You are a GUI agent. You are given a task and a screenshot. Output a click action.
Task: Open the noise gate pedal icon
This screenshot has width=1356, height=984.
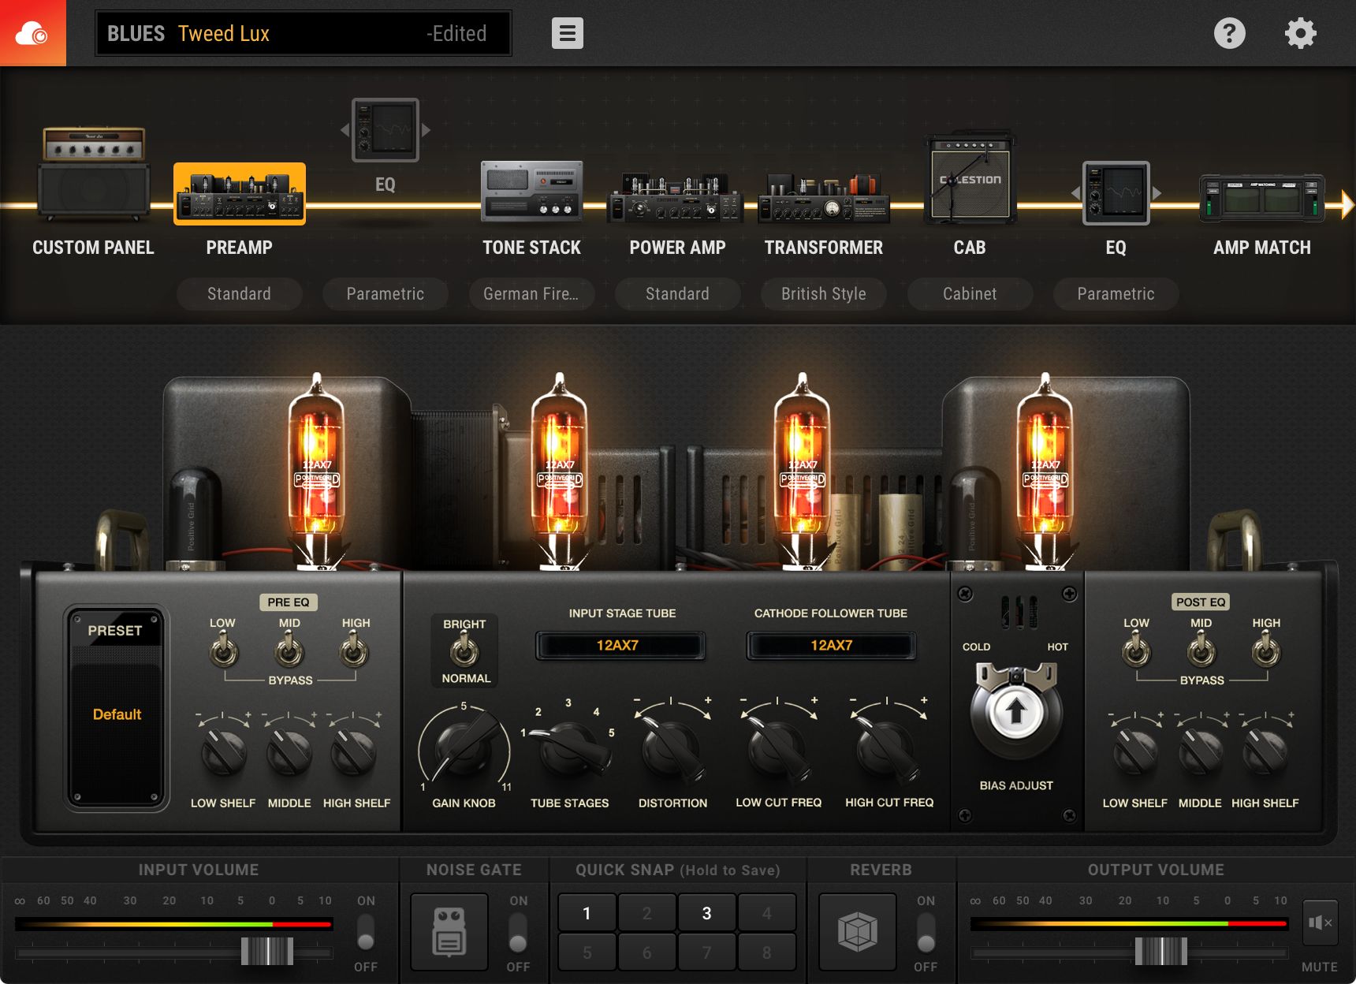click(449, 932)
